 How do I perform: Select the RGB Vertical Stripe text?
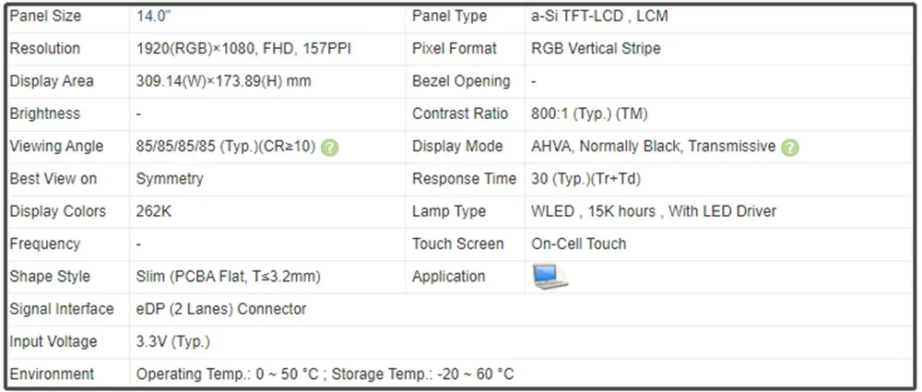(x=596, y=49)
